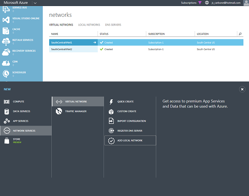Sort by the NAME column header

click(x=55, y=34)
